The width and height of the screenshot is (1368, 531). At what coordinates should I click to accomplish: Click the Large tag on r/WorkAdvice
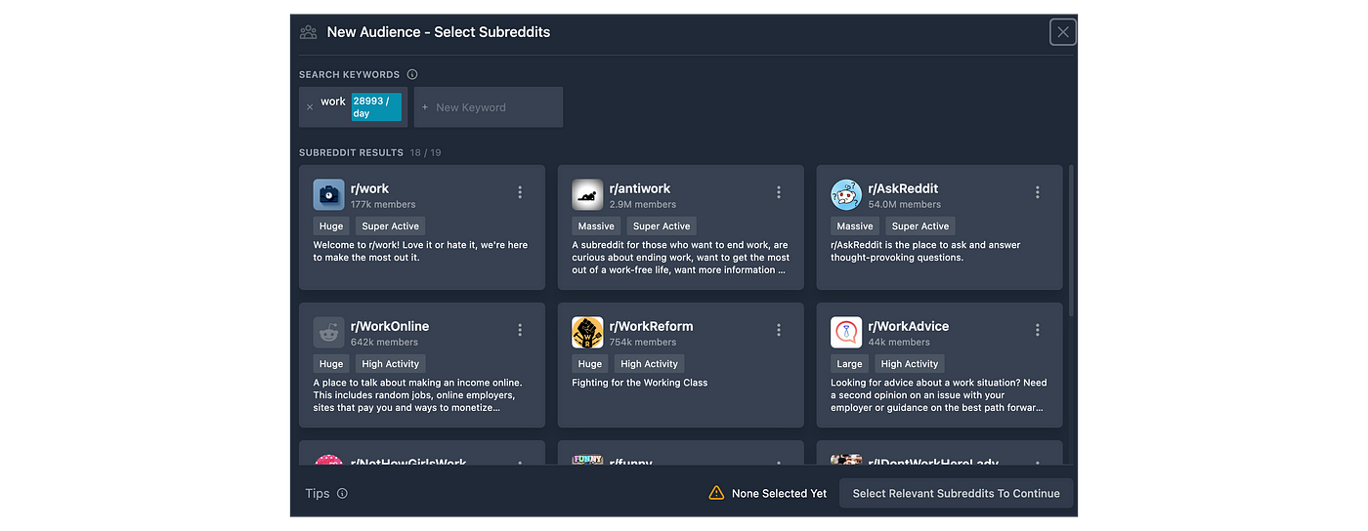850,364
